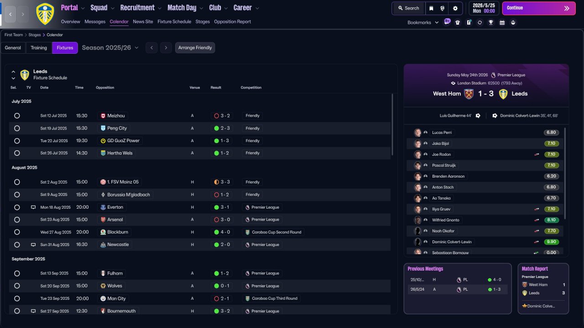Switch to the Training calendar view
Screen dimensions: 584x328
pos(39,48)
